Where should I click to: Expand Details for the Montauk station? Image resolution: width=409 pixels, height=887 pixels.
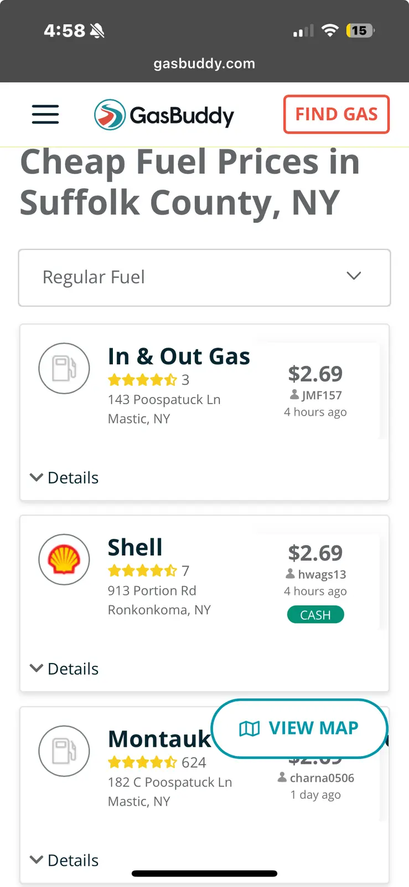tap(64, 860)
